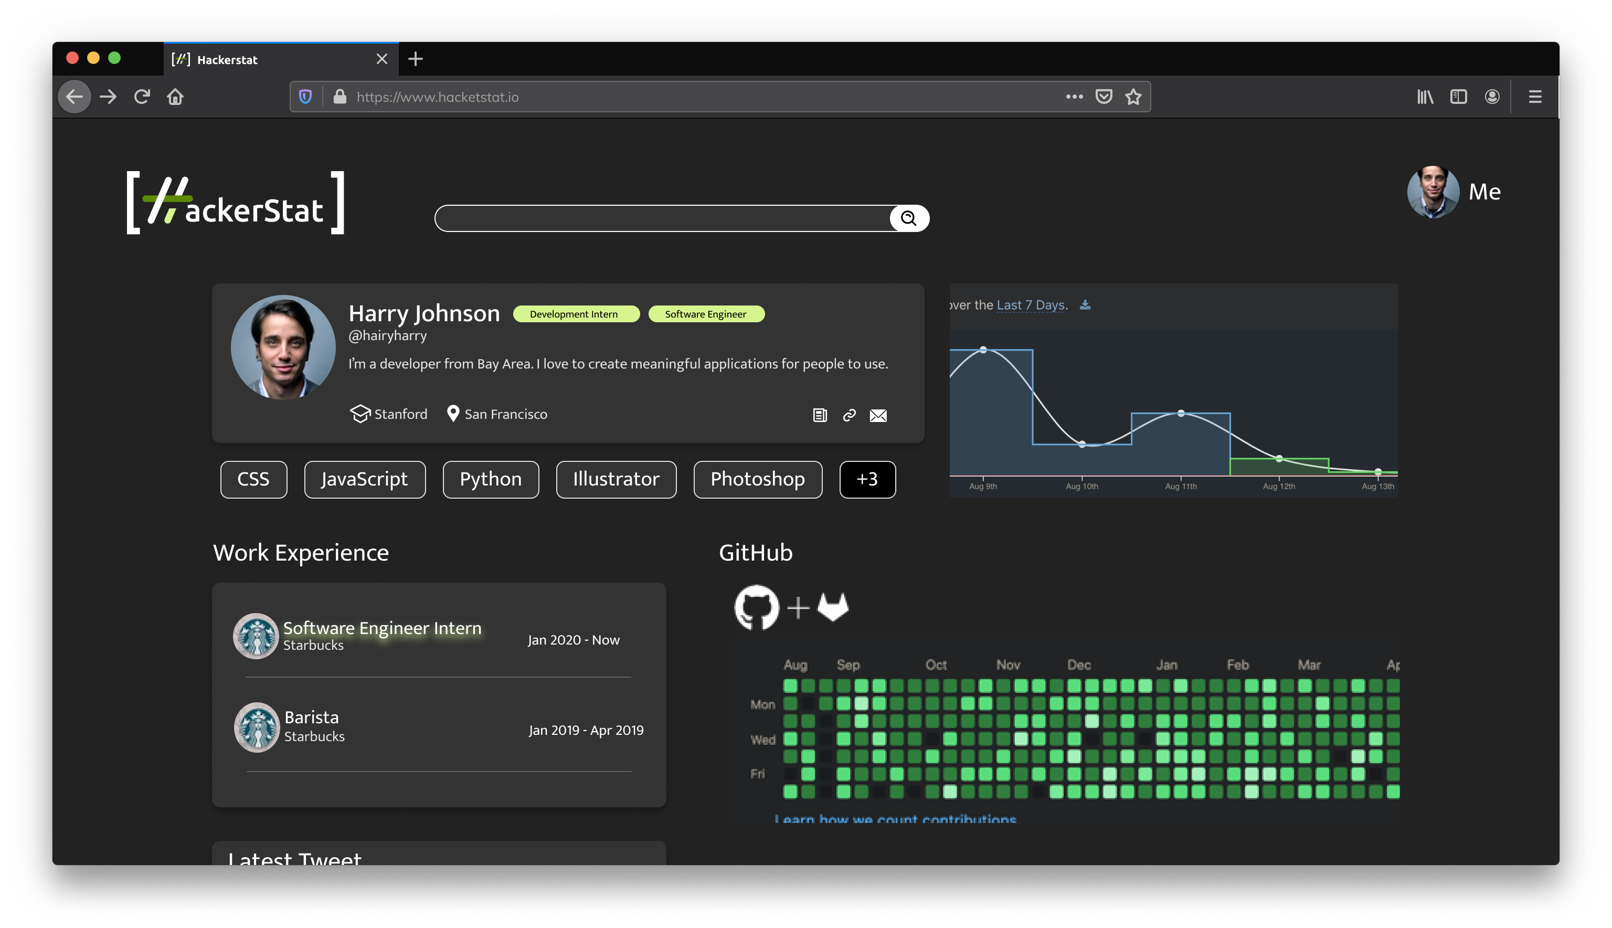Open the Last 7 Days link
This screenshot has height=928, width=1612.
pos(1030,305)
